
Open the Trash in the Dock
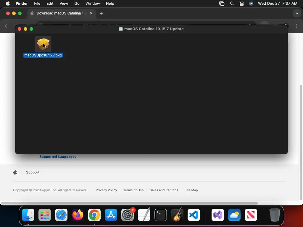click(275, 215)
